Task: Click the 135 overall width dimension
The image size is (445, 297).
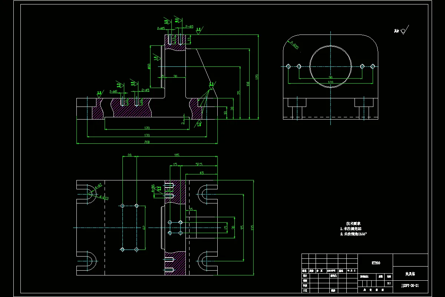Action: point(253,228)
